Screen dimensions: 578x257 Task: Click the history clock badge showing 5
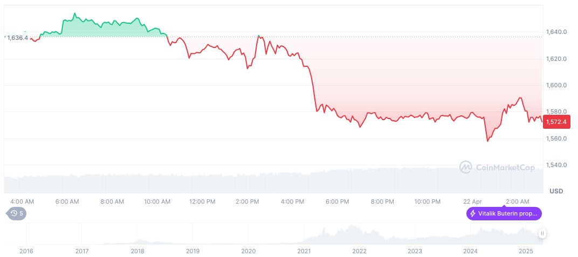[x=16, y=213]
